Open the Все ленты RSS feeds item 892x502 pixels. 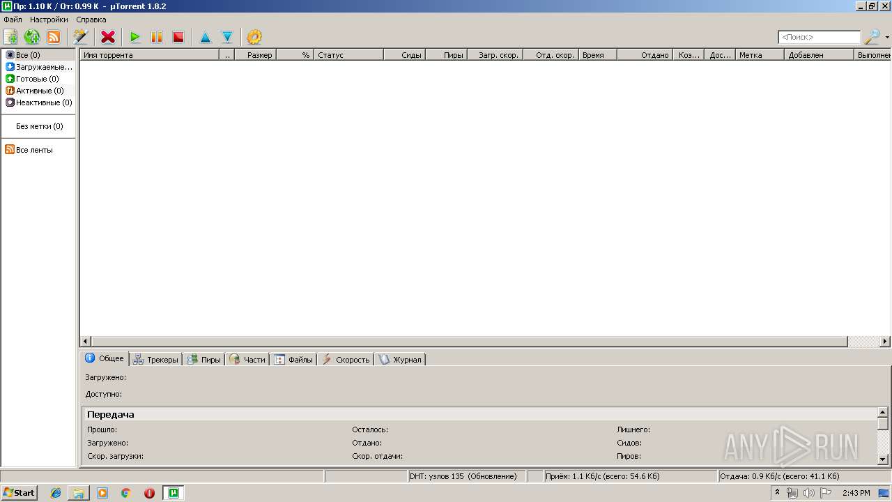pos(38,150)
